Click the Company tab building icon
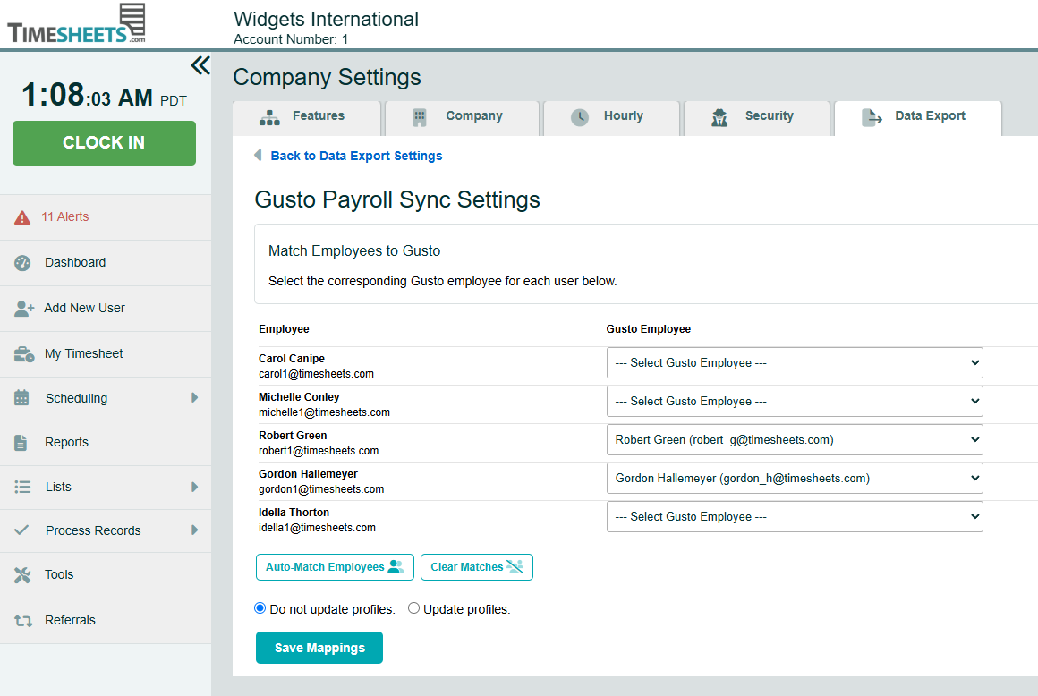Viewport: 1038px width, 696px height. point(419,117)
